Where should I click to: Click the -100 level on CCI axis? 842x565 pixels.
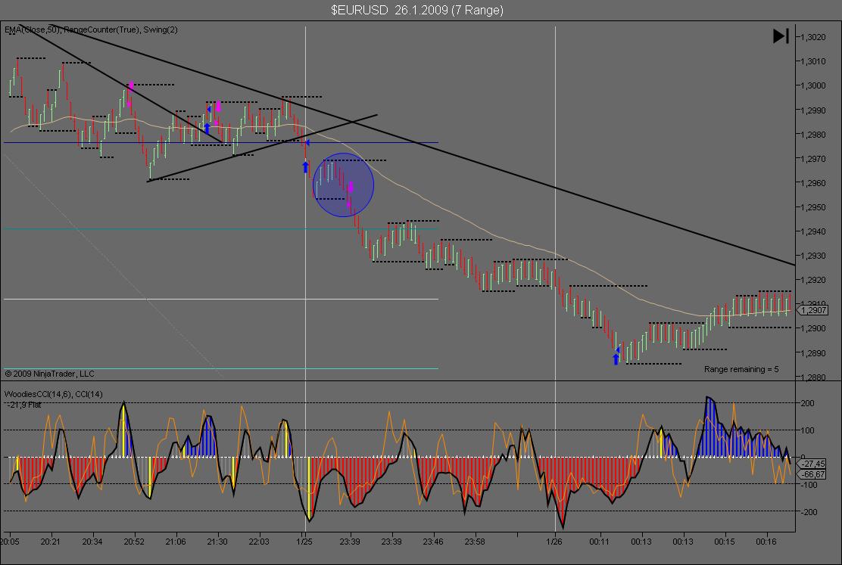[x=808, y=485]
